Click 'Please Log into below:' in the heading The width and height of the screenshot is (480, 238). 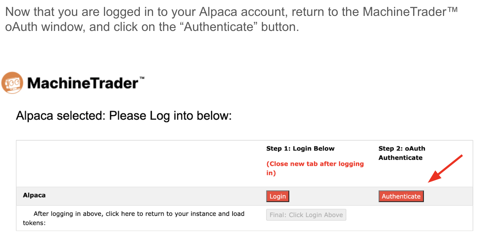170,116
